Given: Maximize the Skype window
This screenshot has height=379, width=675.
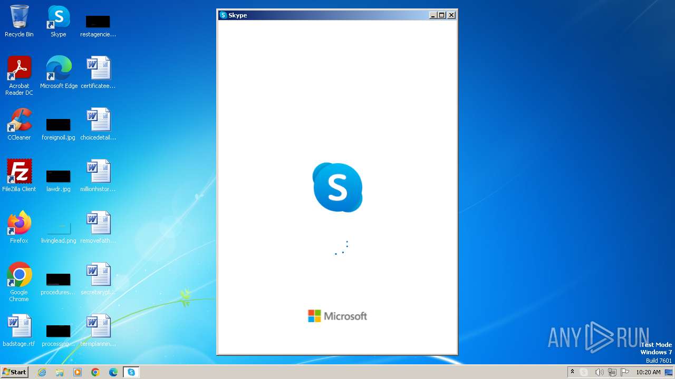Looking at the screenshot, I should click(x=442, y=15).
